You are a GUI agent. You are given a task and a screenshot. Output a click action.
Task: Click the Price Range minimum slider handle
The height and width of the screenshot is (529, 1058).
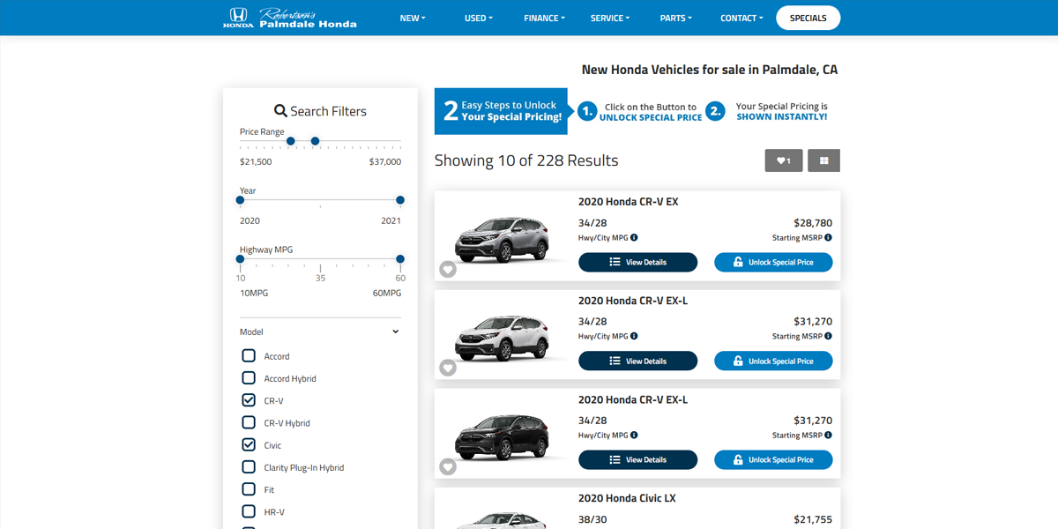click(x=291, y=141)
